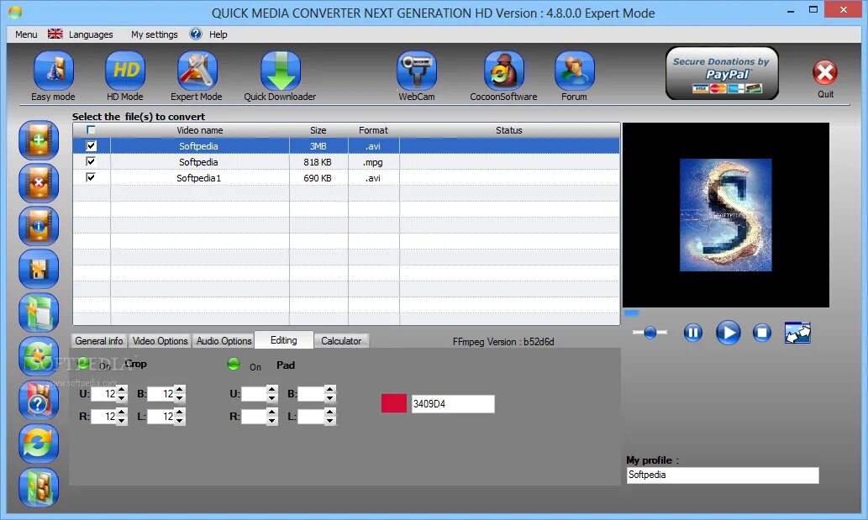Select the Softpedia 818 KB row name

tap(198, 162)
